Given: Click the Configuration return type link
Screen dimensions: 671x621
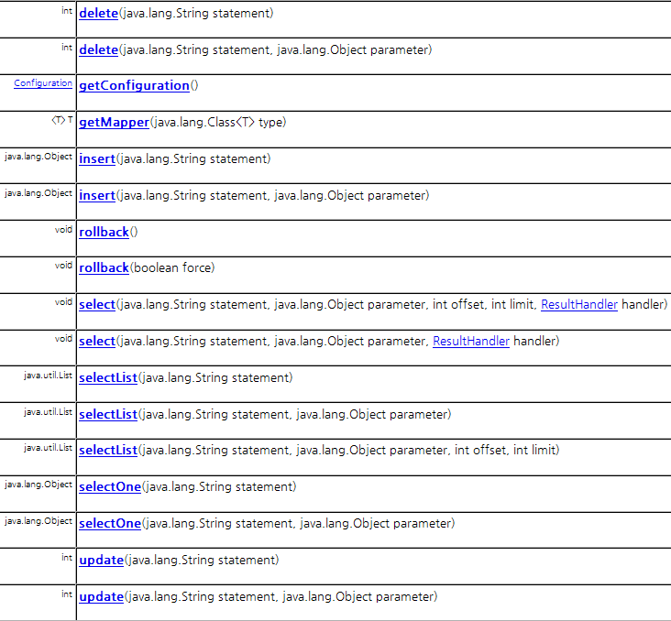Looking at the screenshot, I should click(x=43, y=83).
